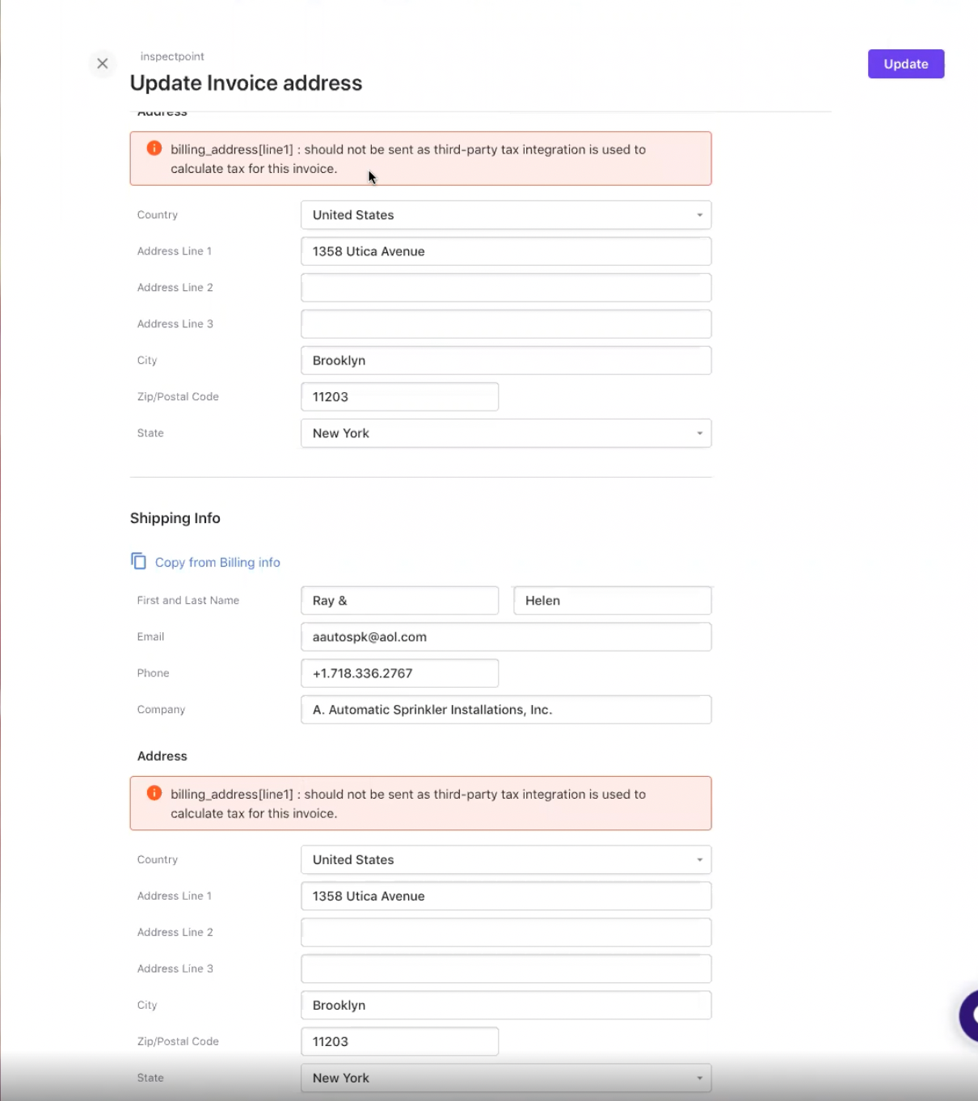Viewport: 978px width, 1101px height.
Task: Open the shipping Country dropdown
Action: pyautogui.click(x=506, y=860)
